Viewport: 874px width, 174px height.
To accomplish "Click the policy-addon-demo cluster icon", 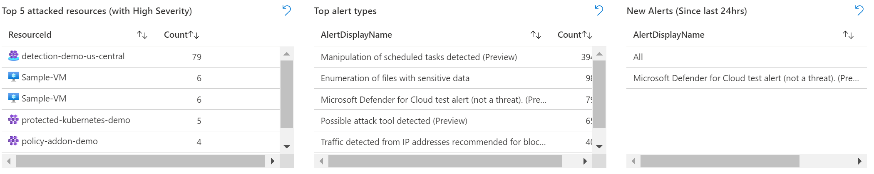I will pyautogui.click(x=14, y=141).
